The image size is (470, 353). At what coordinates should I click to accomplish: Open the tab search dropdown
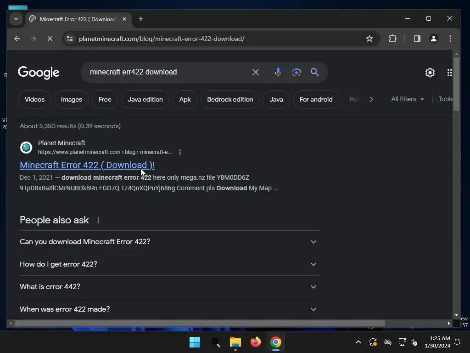16,19
